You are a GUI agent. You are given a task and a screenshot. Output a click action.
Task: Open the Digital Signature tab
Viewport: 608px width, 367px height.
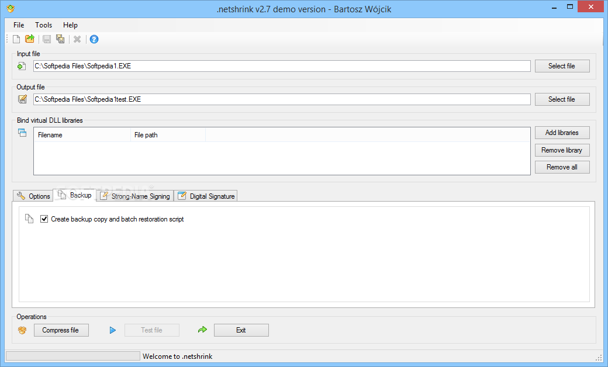(206, 196)
